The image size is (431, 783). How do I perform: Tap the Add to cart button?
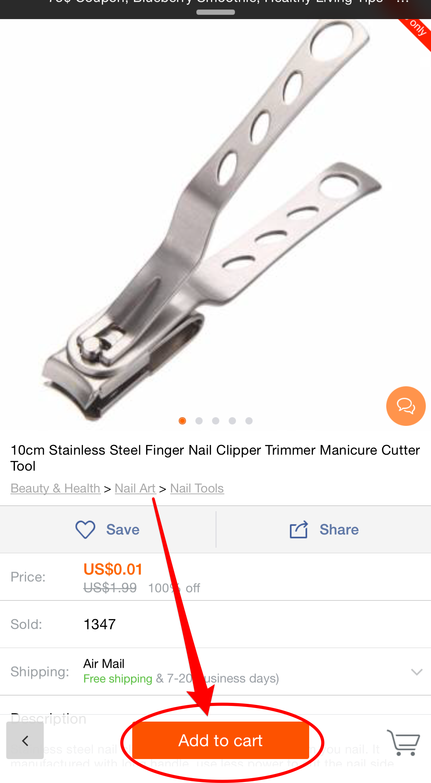pos(220,741)
